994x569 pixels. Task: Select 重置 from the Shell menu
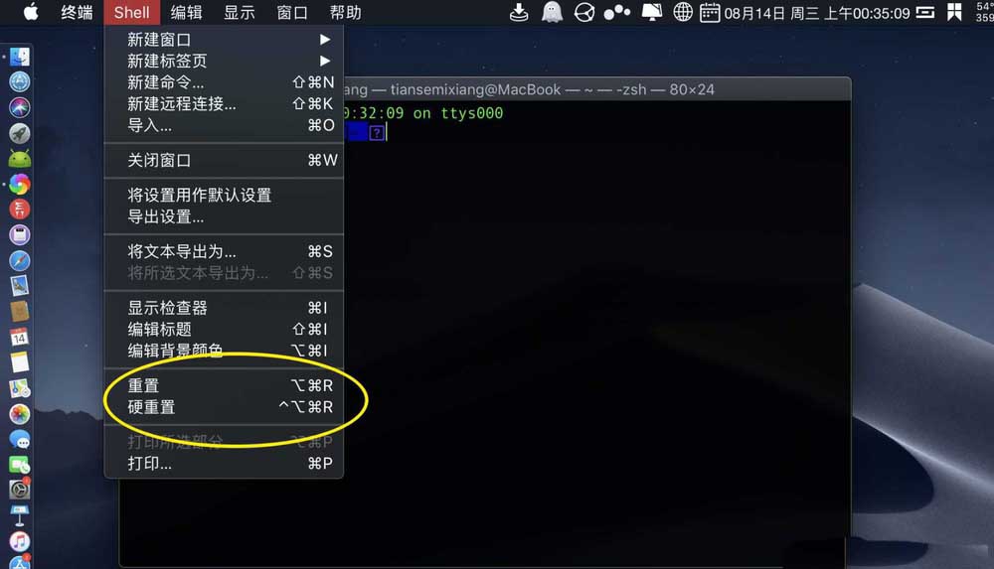[224, 385]
